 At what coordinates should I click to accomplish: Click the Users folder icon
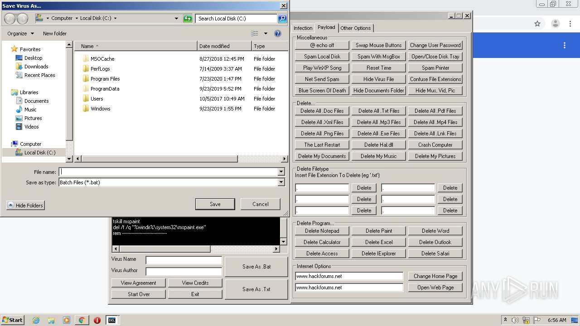click(86, 99)
